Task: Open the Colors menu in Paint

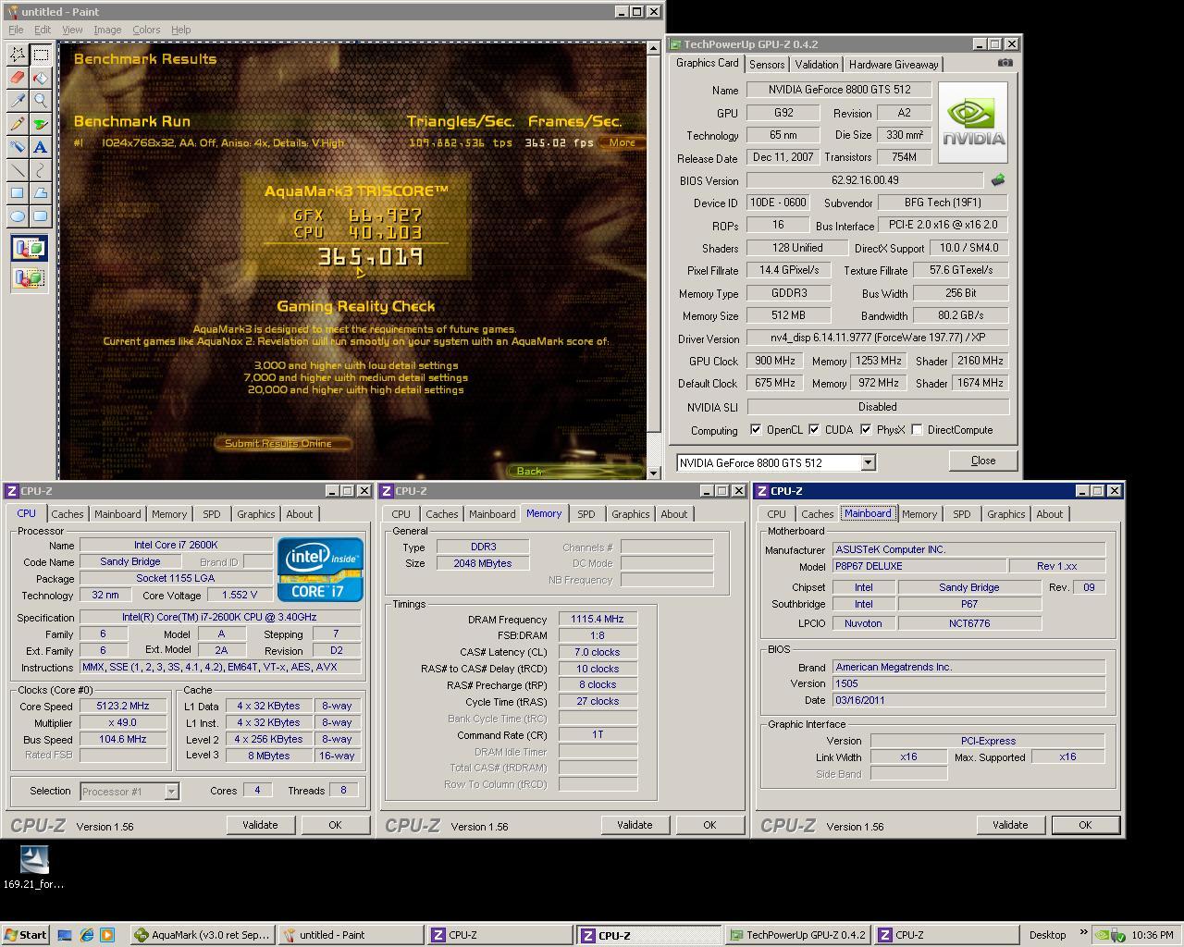Action: click(x=146, y=30)
